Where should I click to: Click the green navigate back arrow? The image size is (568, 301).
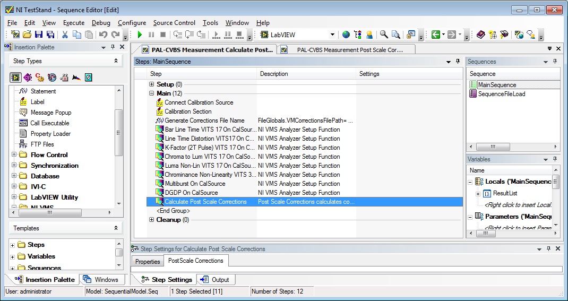(435, 35)
